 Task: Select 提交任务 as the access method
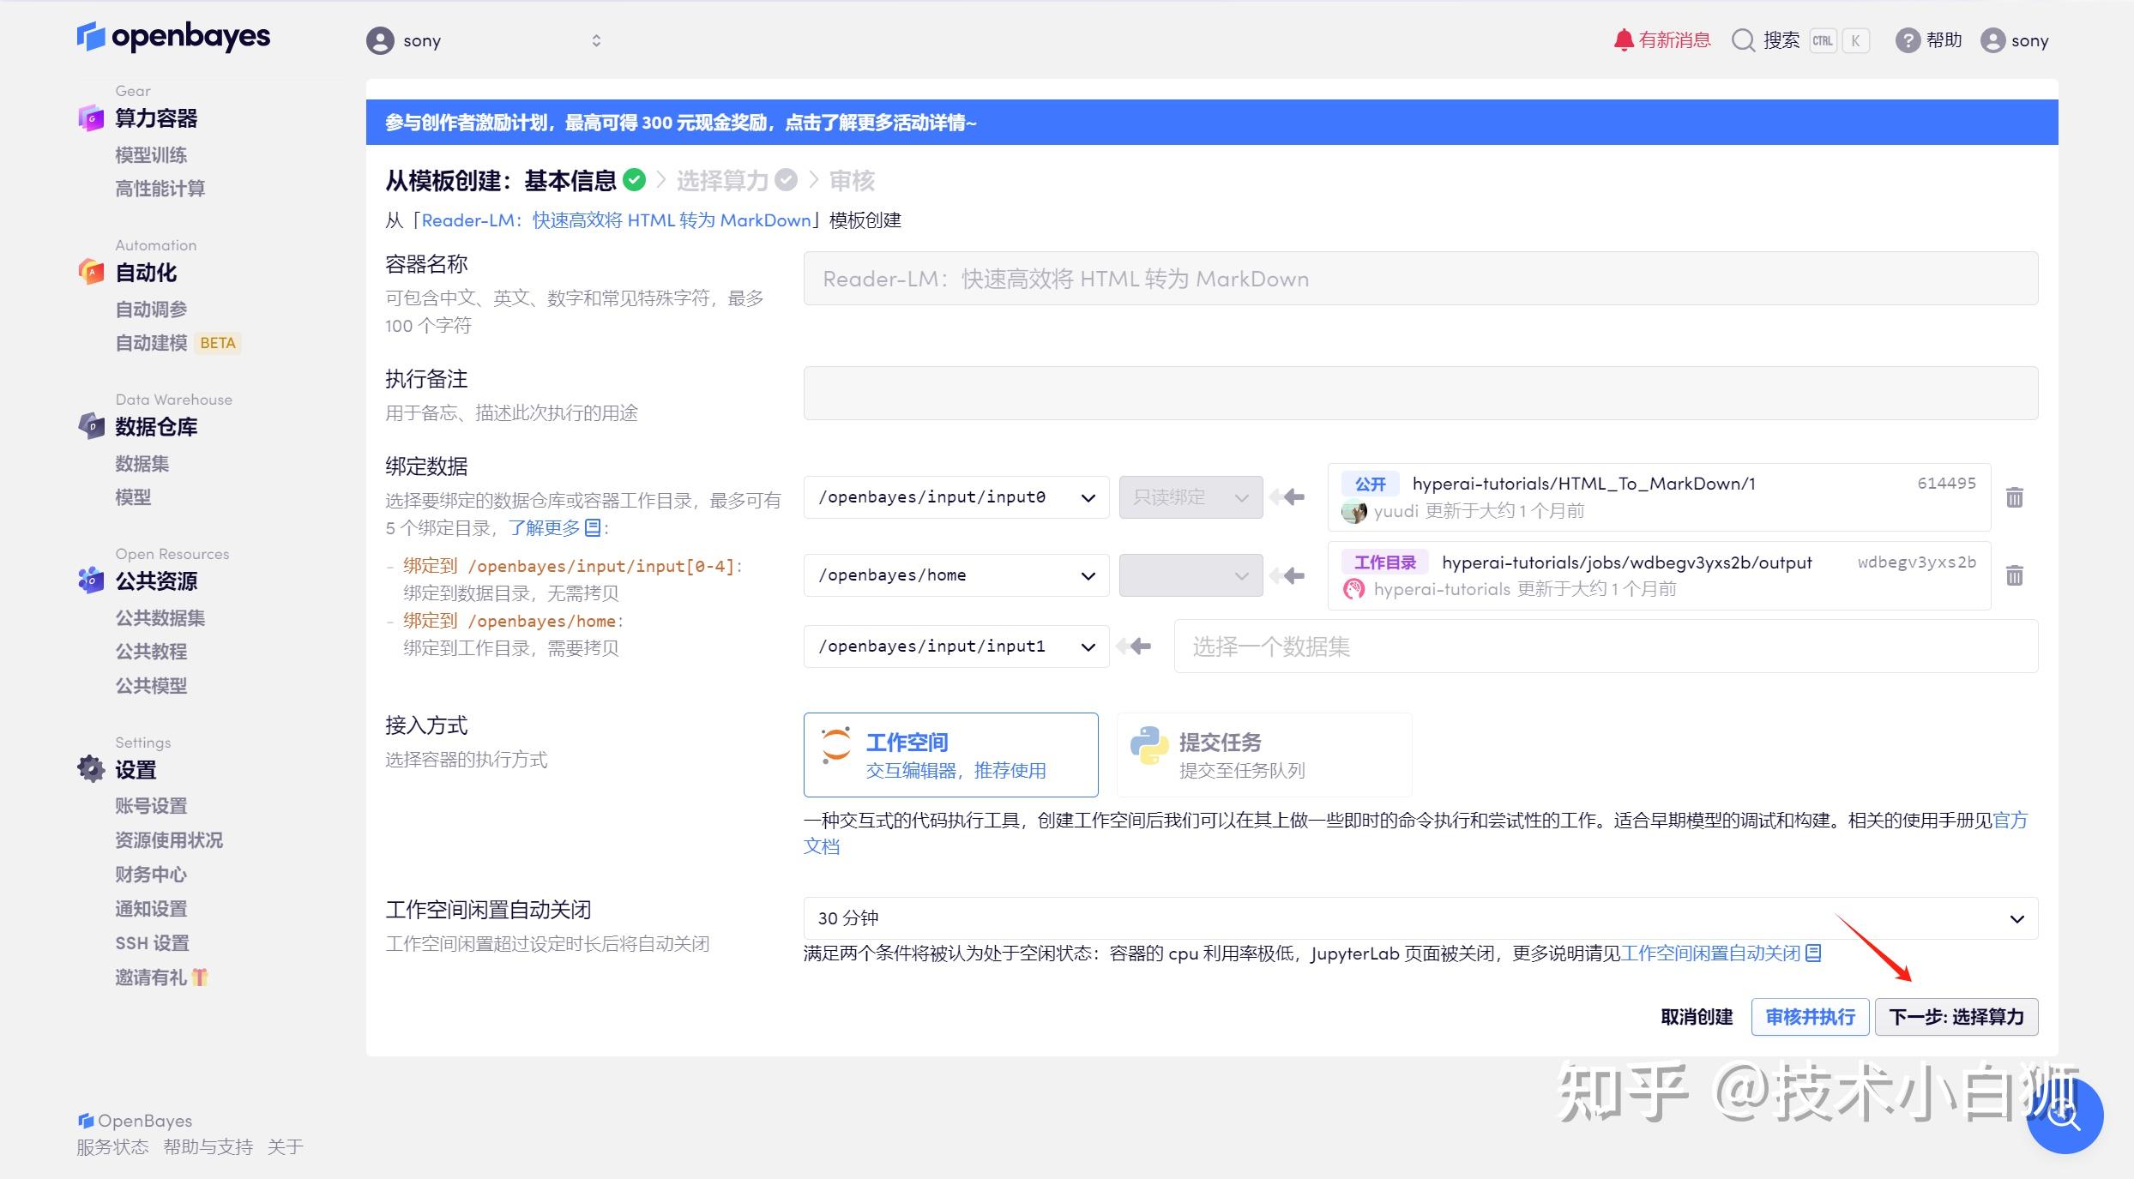pyautogui.click(x=1263, y=755)
